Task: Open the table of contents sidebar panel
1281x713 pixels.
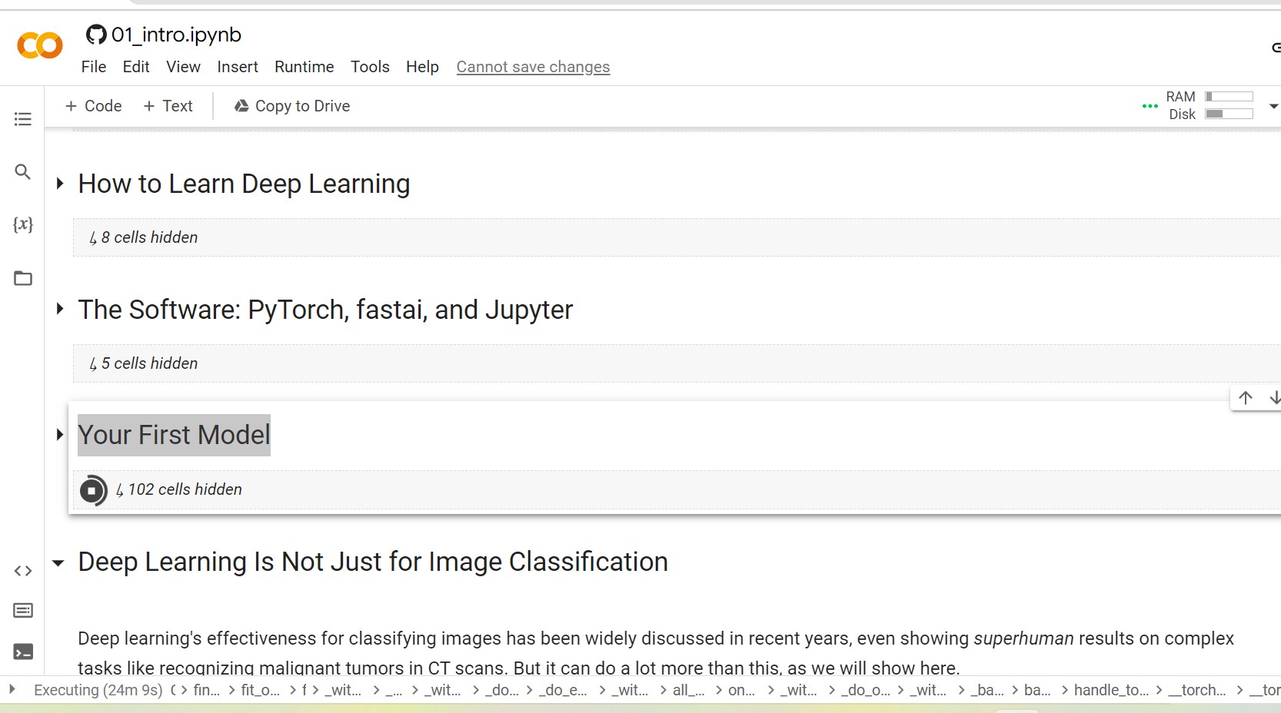Action: 22,118
